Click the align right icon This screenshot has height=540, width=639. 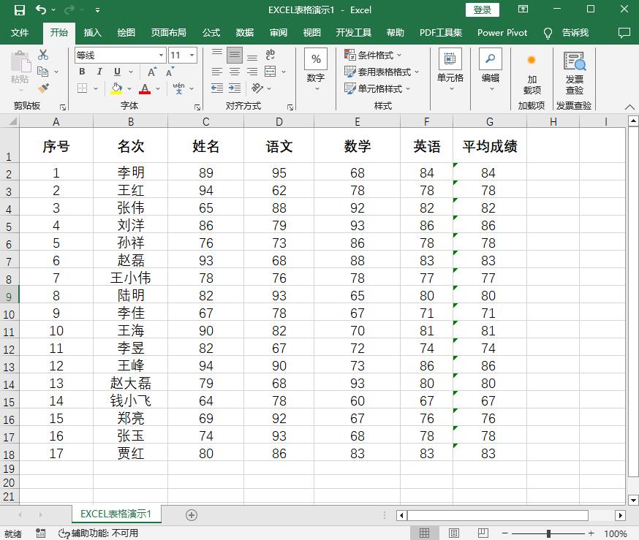pyautogui.click(x=252, y=72)
